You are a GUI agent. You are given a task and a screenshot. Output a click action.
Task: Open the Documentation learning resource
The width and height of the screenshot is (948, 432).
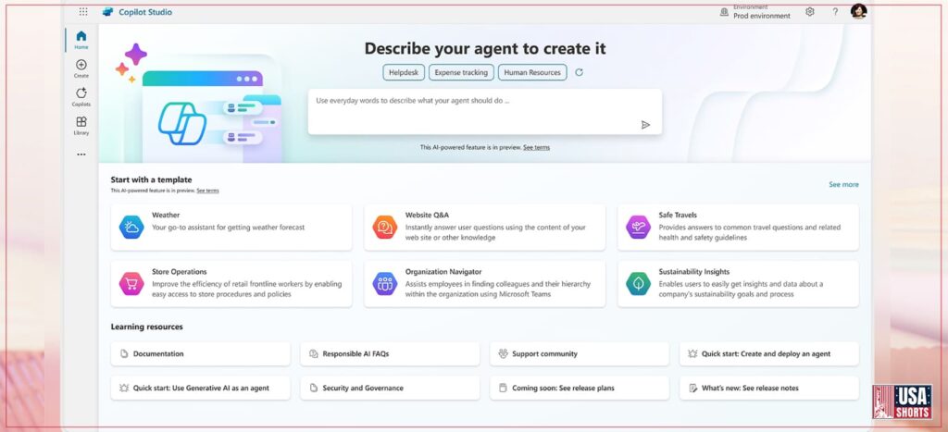201,354
